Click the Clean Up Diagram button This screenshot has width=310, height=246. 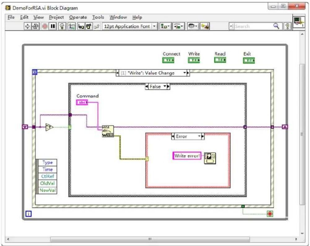[x=205, y=26]
